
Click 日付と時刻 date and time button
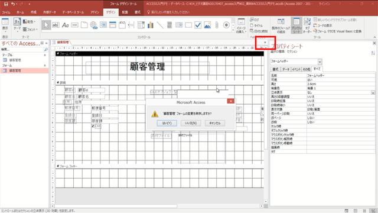click(x=259, y=31)
